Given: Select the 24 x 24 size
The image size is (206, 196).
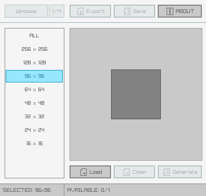Looking at the screenshot, I should coord(34,130).
